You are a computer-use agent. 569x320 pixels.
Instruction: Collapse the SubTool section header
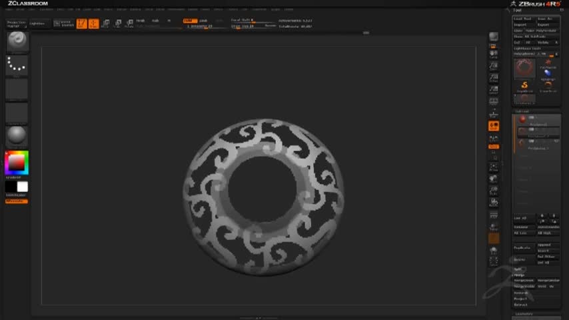pos(522,111)
